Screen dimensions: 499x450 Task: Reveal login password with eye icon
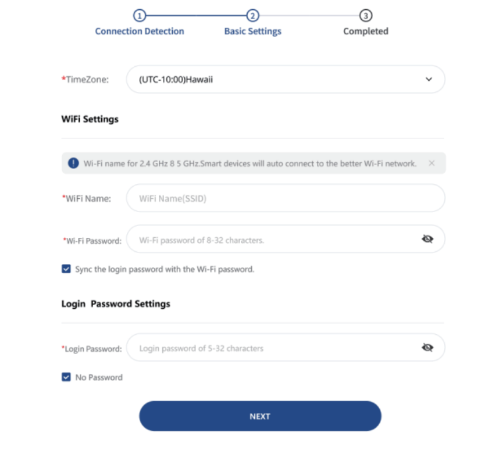(x=427, y=348)
